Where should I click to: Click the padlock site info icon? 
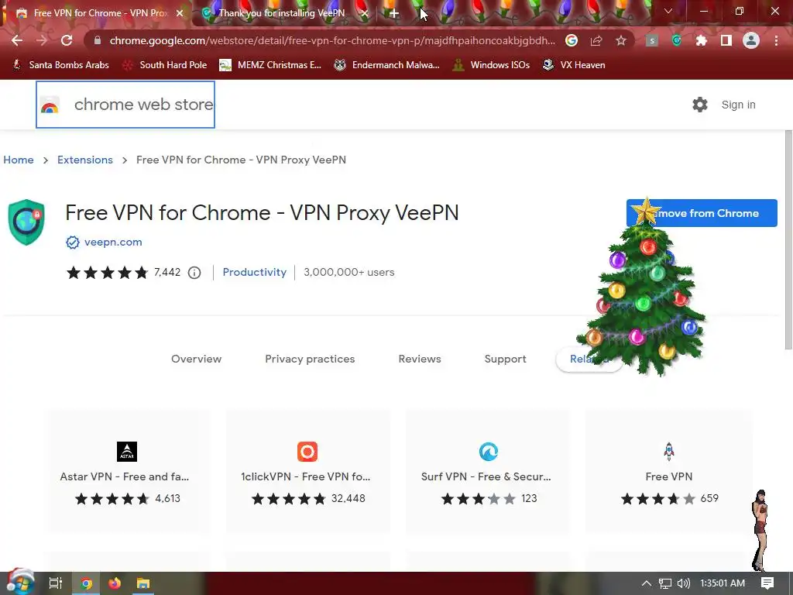pyautogui.click(x=98, y=40)
